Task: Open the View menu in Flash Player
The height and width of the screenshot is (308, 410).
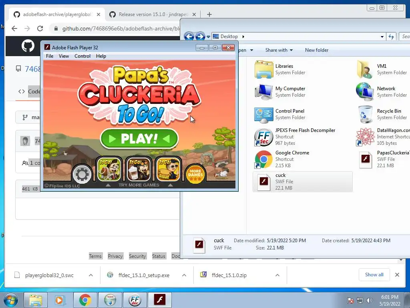Action: pyautogui.click(x=64, y=56)
